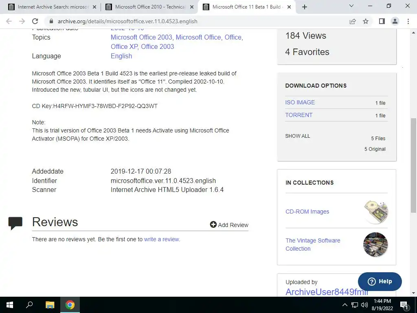Viewport: 417px width, 313px height.
Task: Open the Windows Start menu
Action: (x=10, y=305)
